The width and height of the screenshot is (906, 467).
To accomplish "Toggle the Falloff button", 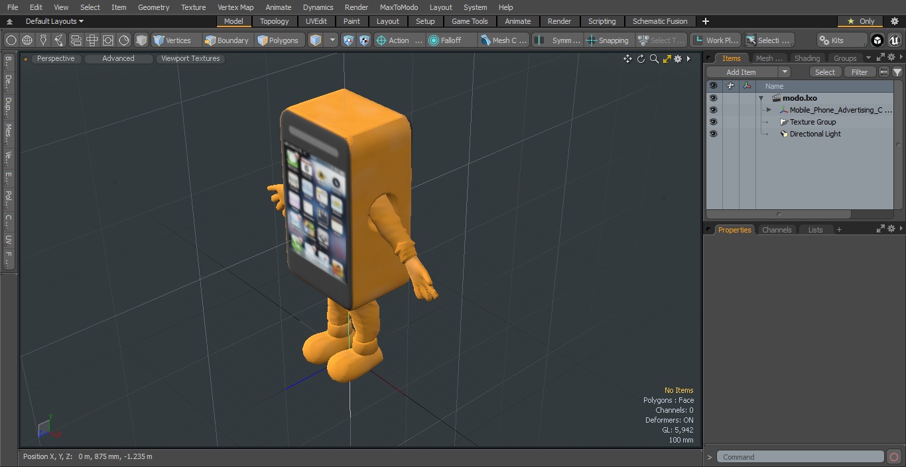I will tap(452, 40).
